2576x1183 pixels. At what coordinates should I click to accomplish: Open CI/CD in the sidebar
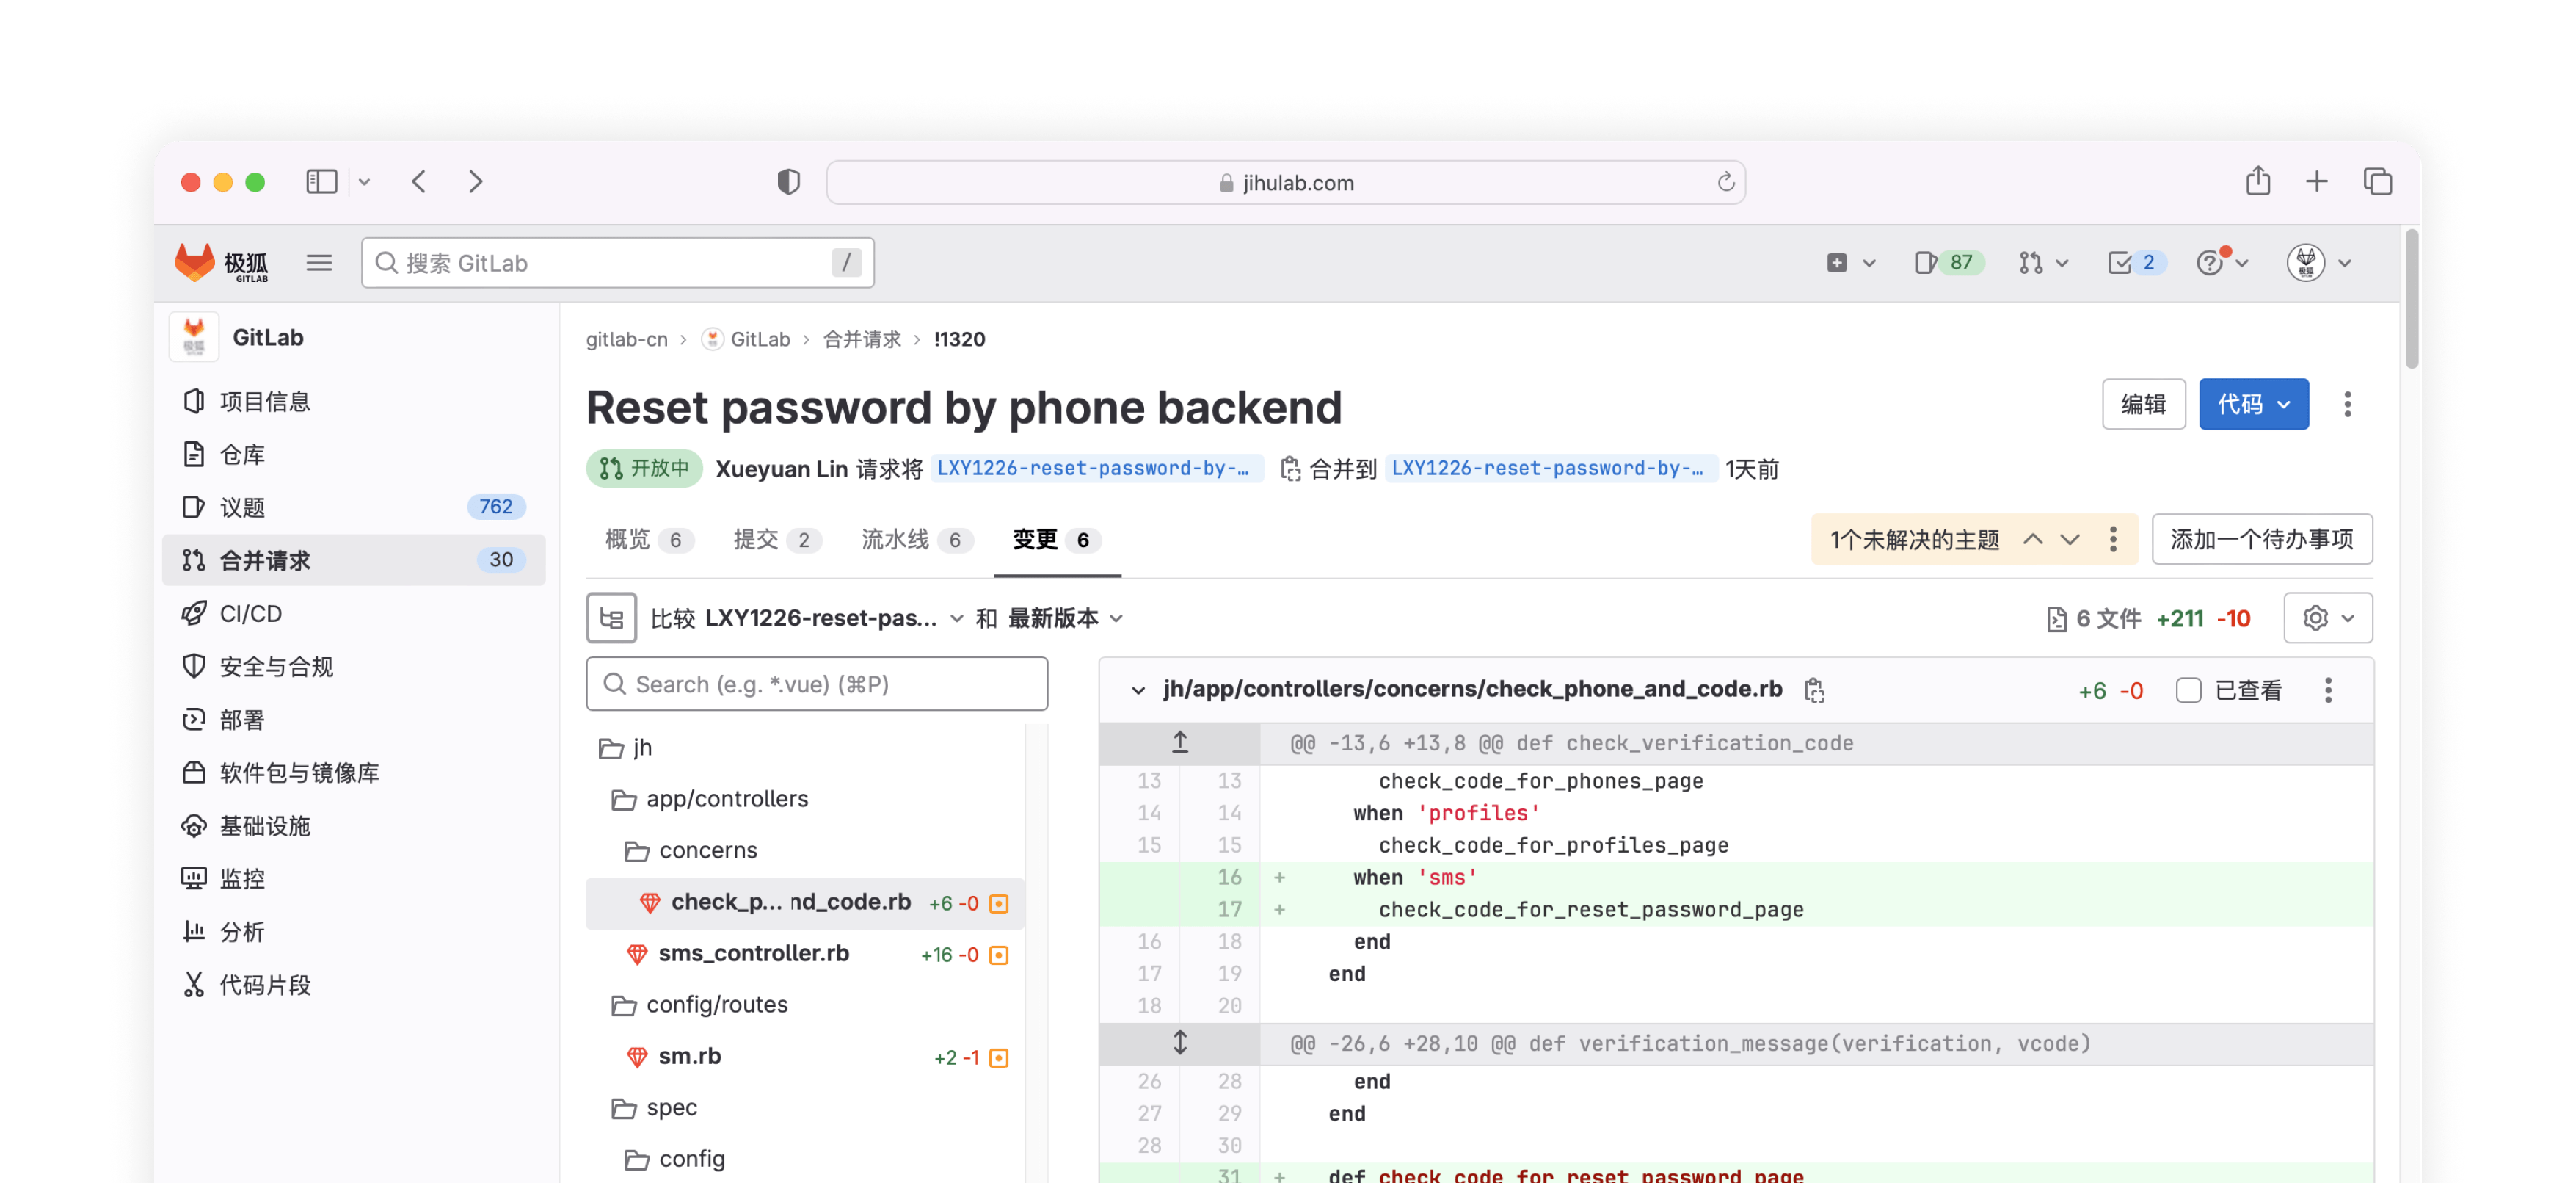(x=353, y=613)
